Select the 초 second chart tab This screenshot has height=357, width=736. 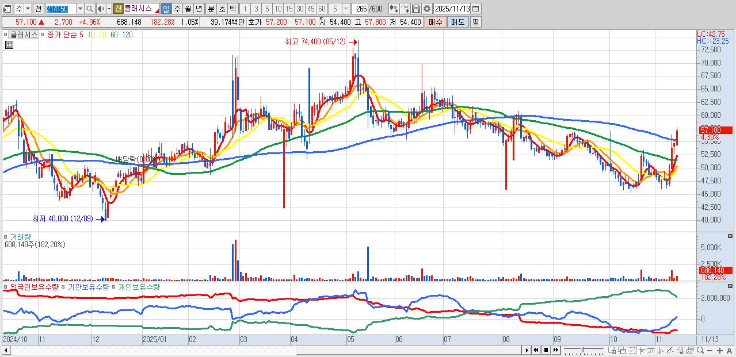point(222,9)
